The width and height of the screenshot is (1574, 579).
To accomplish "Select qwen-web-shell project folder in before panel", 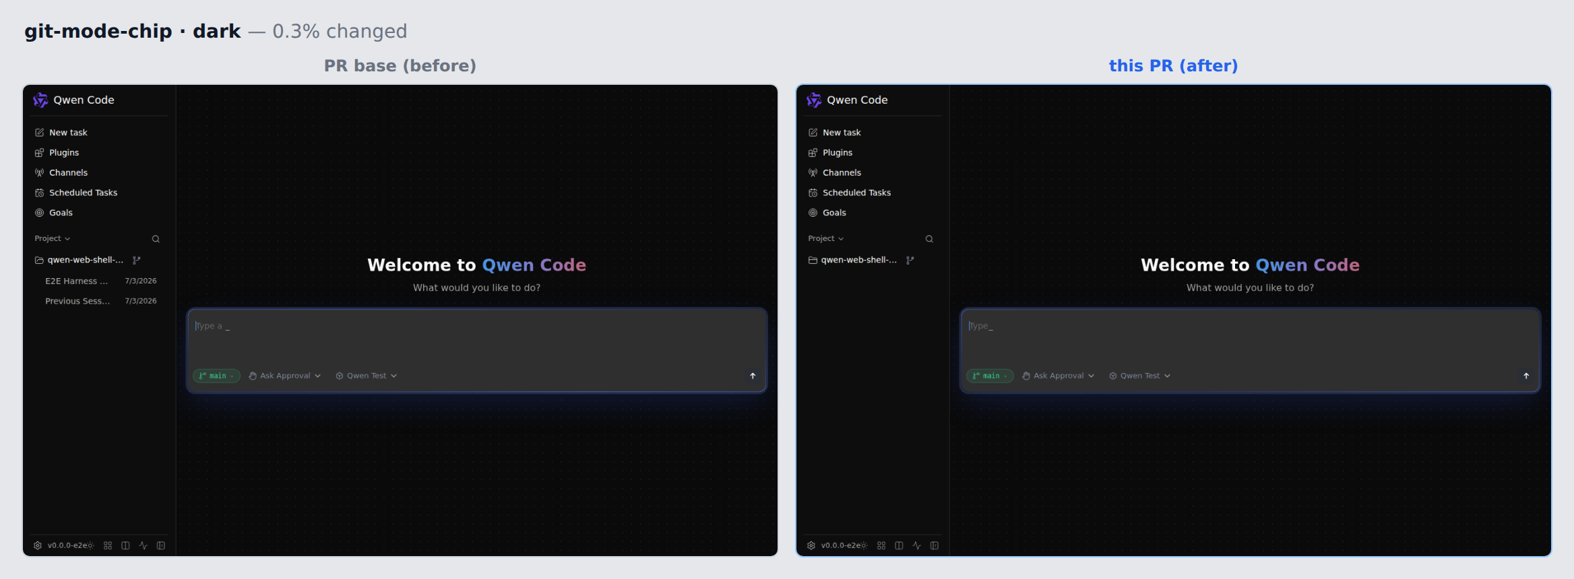I will coord(80,260).
